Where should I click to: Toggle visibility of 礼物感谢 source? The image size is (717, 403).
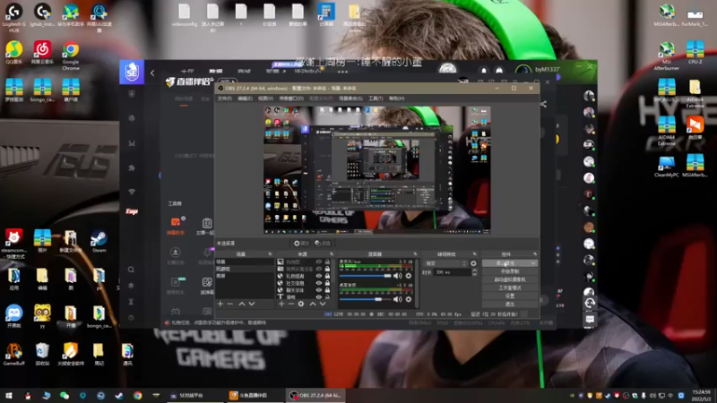(319, 276)
